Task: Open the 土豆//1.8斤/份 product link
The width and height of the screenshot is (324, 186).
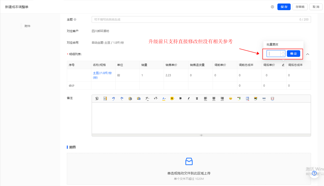Action: (x=102, y=75)
